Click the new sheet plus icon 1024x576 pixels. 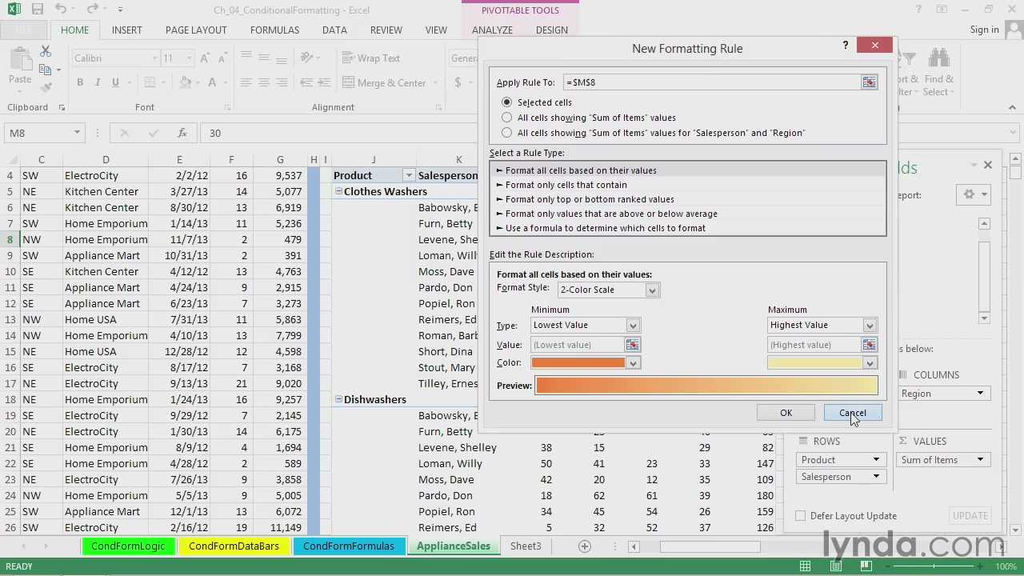tap(585, 546)
